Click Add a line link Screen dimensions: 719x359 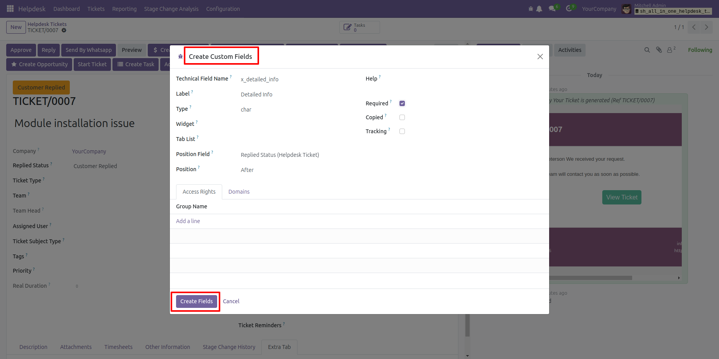pos(188,221)
